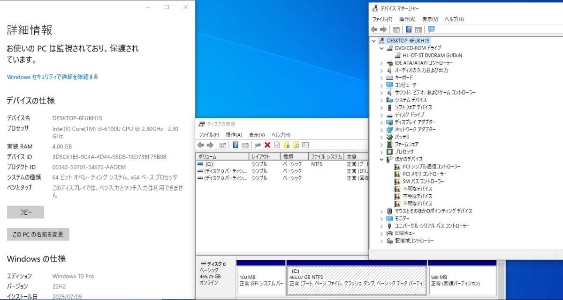The image size is (563, 300).
Task: Click the blue Help icon in Disk Management toolbar
Action: point(236,145)
